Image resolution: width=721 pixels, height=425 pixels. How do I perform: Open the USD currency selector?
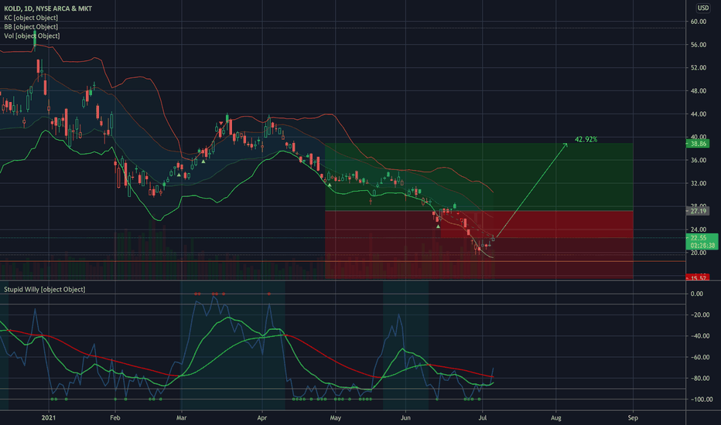(x=702, y=8)
